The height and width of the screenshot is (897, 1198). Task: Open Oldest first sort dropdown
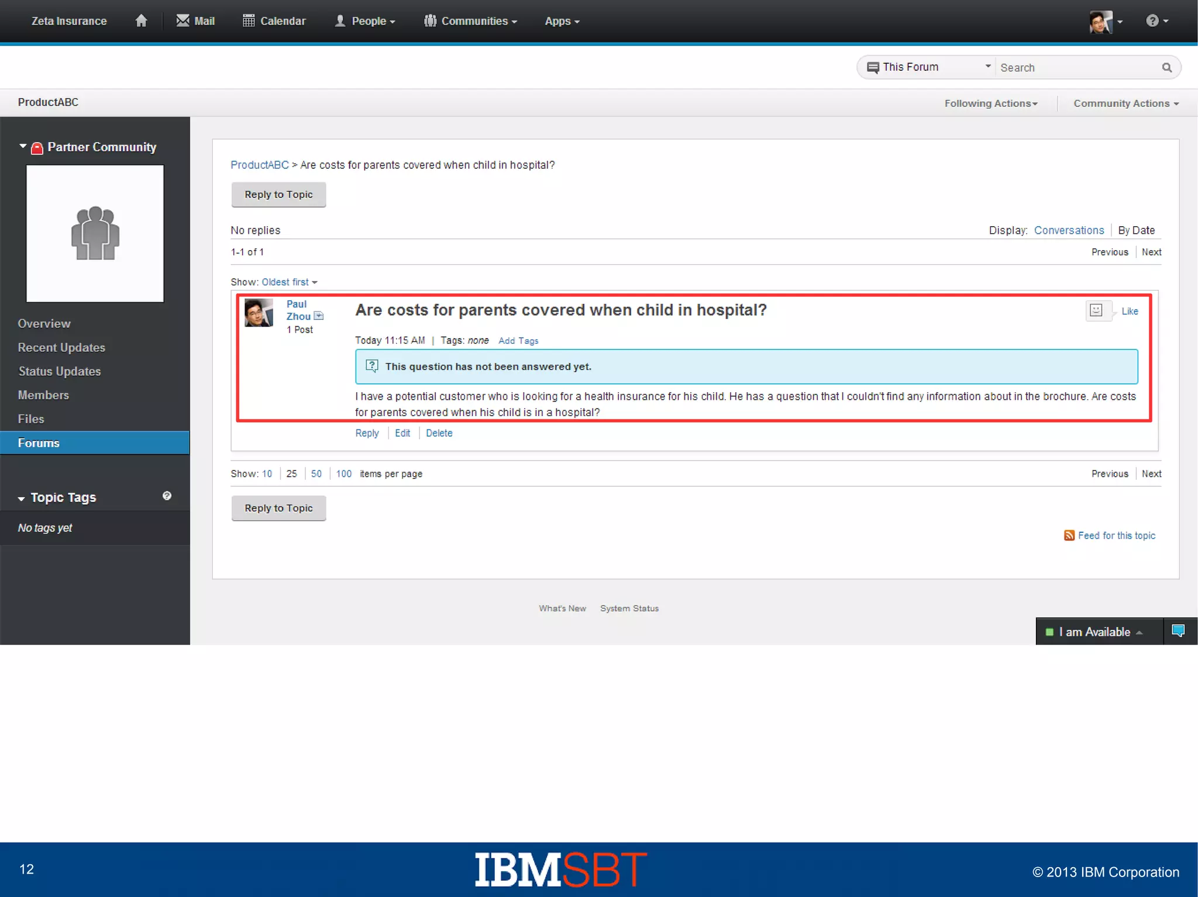[289, 282]
